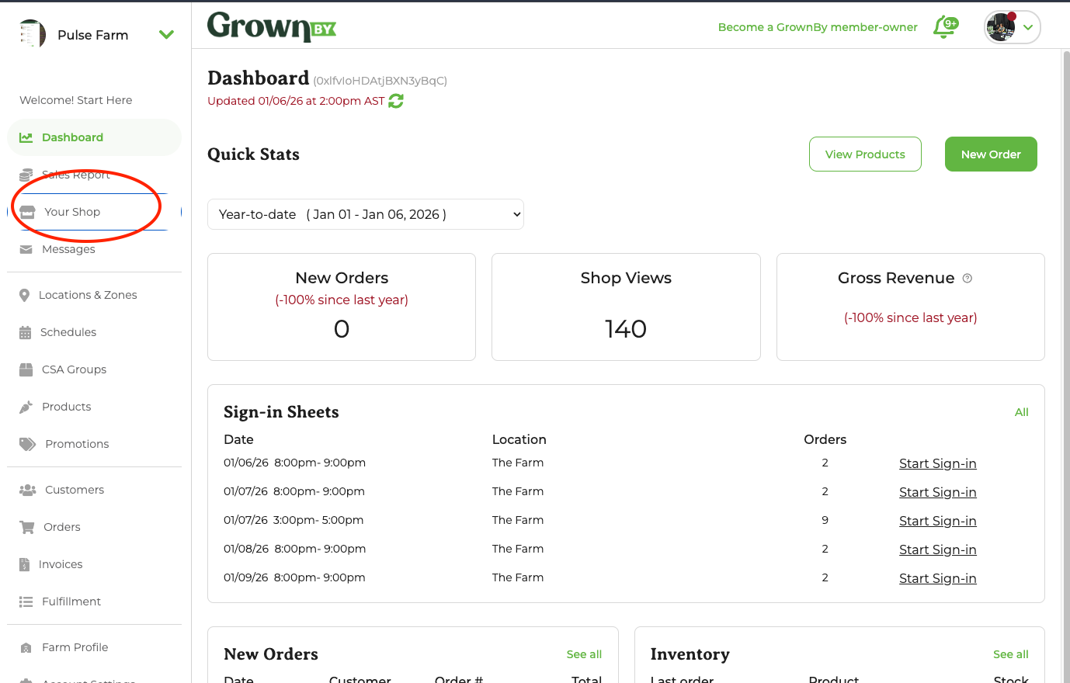Image resolution: width=1070 pixels, height=683 pixels.
Task: Open Fulfillment in the sidebar
Action: [x=71, y=602]
